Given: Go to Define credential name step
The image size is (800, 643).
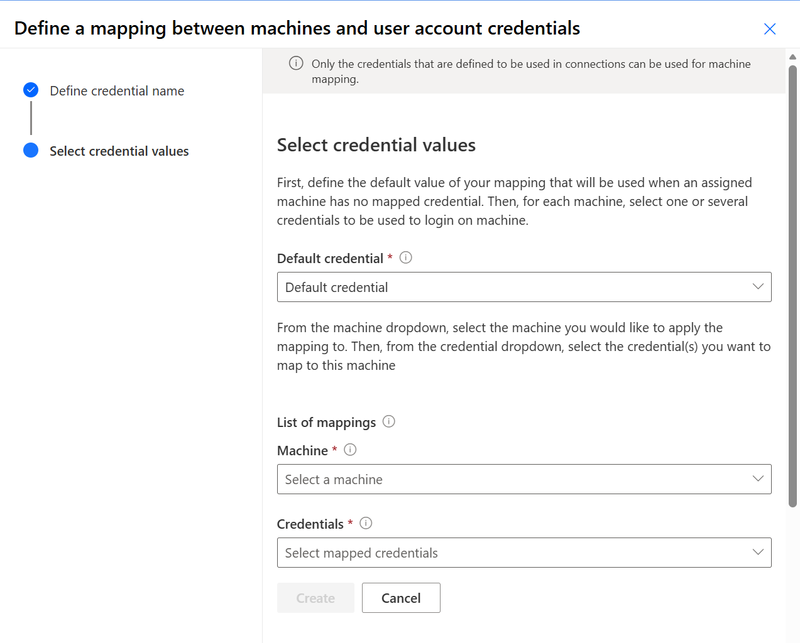Looking at the screenshot, I should pyautogui.click(x=117, y=91).
